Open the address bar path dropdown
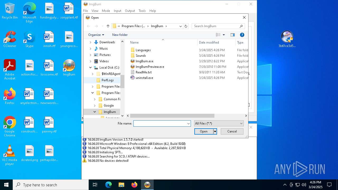Image resolution: width=338 pixels, height=190 pixels. click(x=181, y=26)
